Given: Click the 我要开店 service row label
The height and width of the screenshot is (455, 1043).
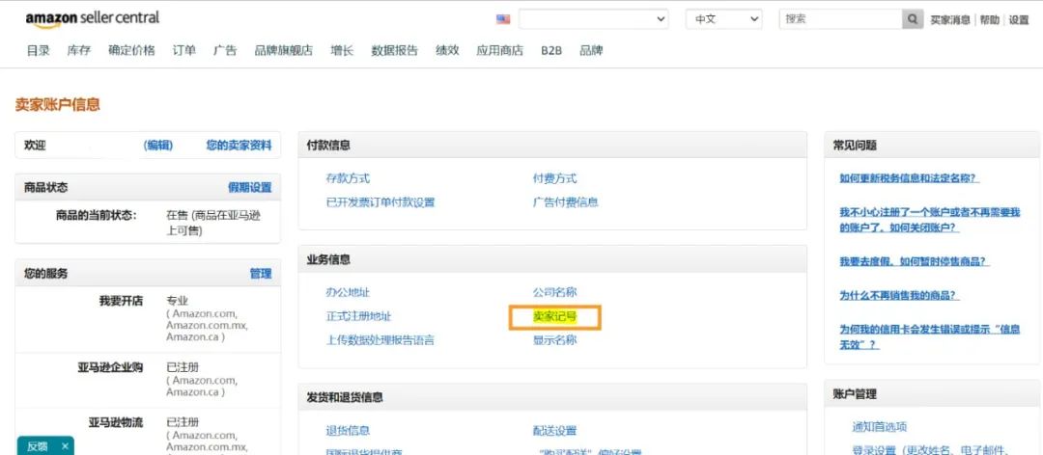Looking at the screenshot, I should (x=121, y=301).
